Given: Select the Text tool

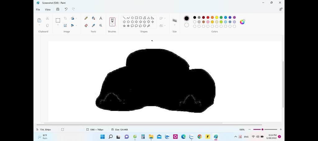Looking at the screenshot, I should point(101,18).
